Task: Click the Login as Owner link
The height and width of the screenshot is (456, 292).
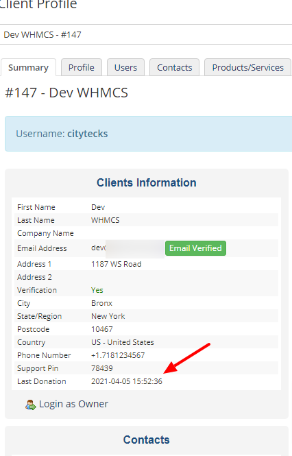Action: [x=73, y=404]
